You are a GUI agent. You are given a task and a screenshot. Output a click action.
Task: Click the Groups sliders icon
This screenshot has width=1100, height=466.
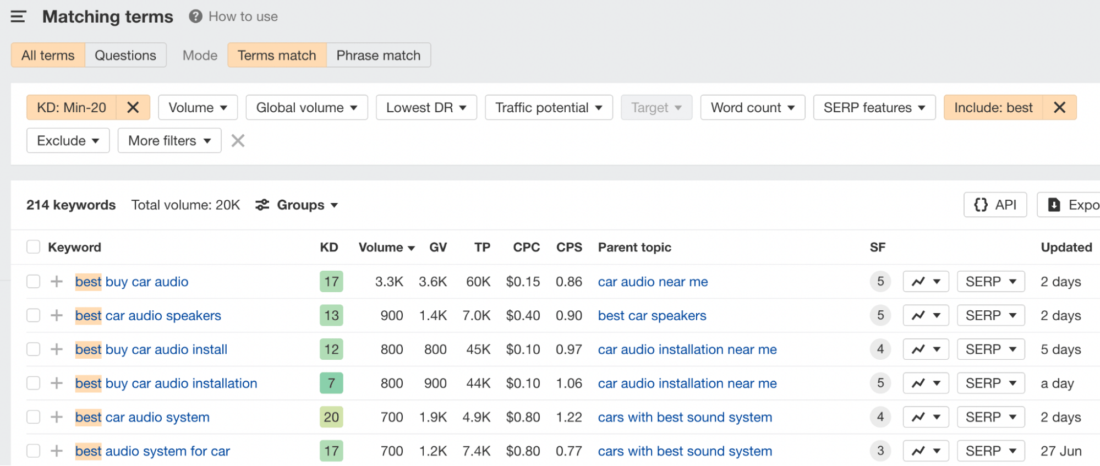[x=262, y=205]
